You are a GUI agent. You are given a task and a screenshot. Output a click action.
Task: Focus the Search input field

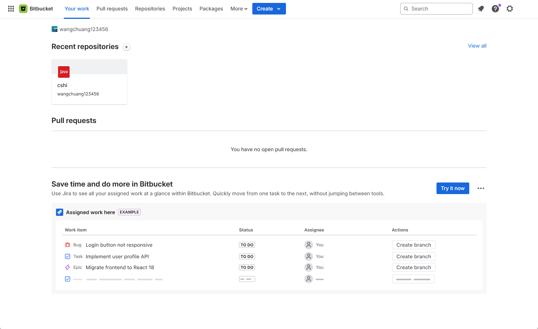[x=436, y=9]
